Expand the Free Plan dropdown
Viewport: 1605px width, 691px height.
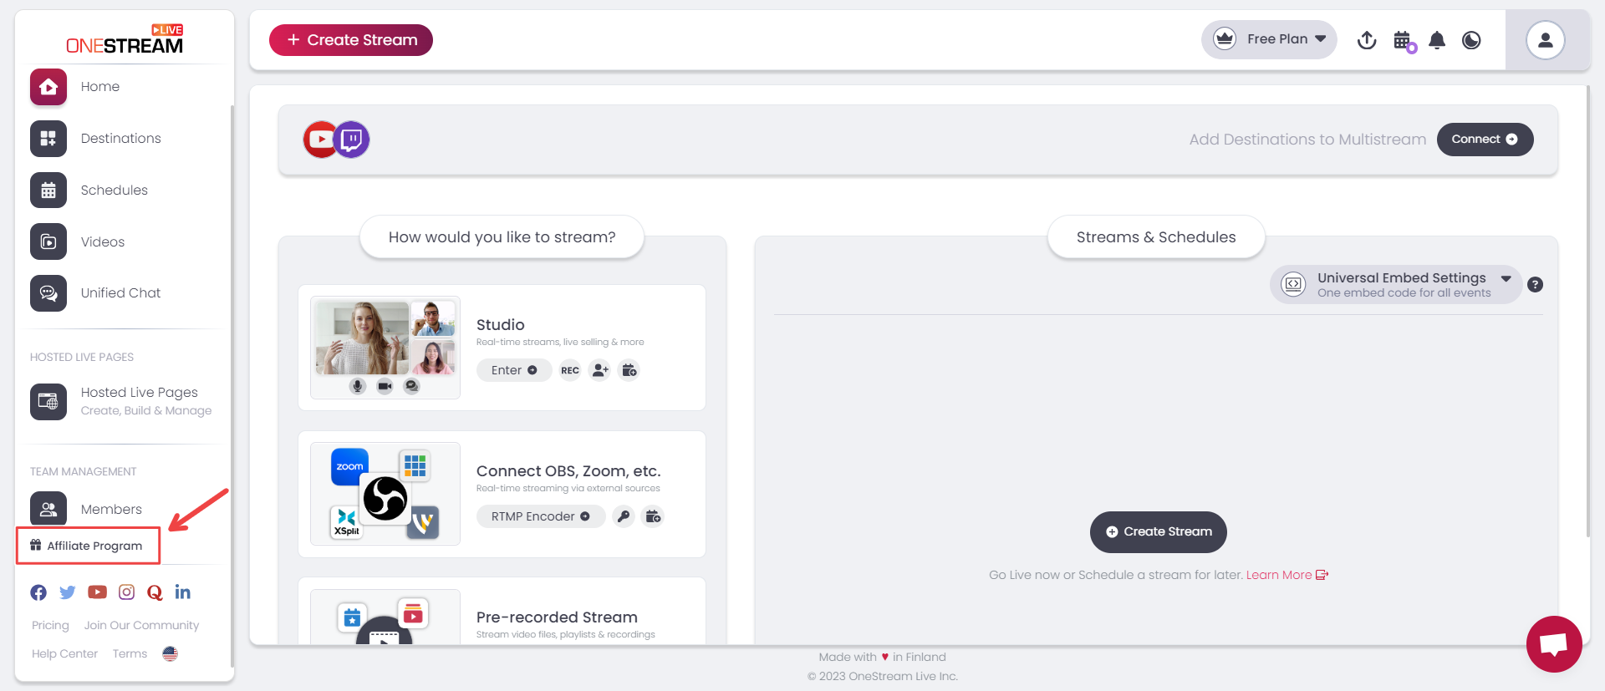[x=1270, y=39]
